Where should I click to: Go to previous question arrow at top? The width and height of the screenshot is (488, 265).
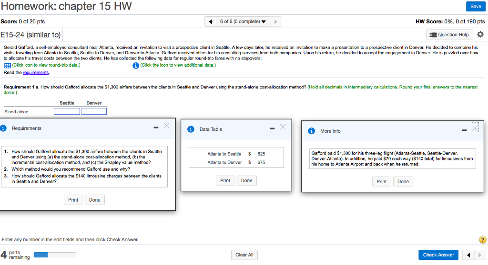(x=210, y=21)
